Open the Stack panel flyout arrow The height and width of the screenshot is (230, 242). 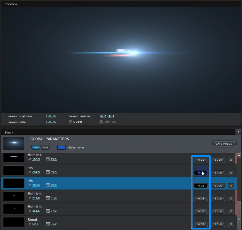[238, 132]
